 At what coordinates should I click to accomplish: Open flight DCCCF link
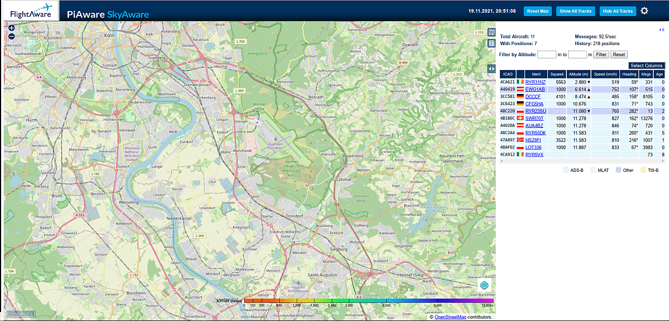[533, 96]
